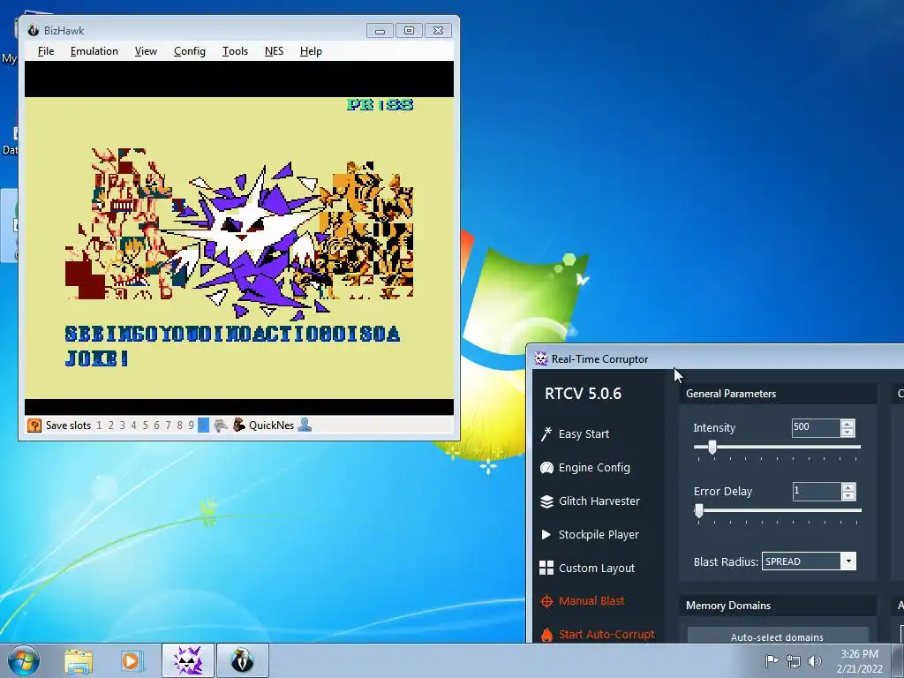
Task: Open the Config menu
Action: (190, 51)
